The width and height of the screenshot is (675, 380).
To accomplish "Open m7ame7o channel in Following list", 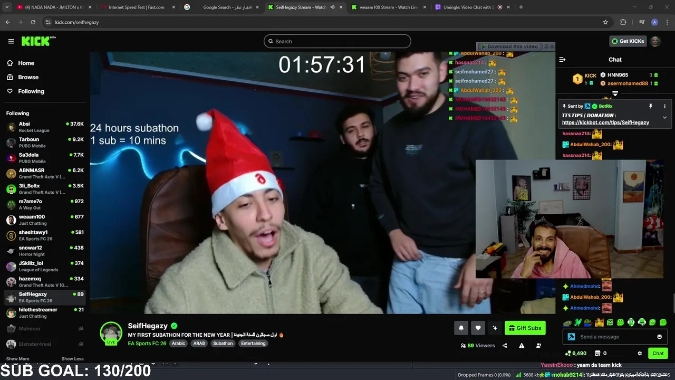I will pos(45,204).
